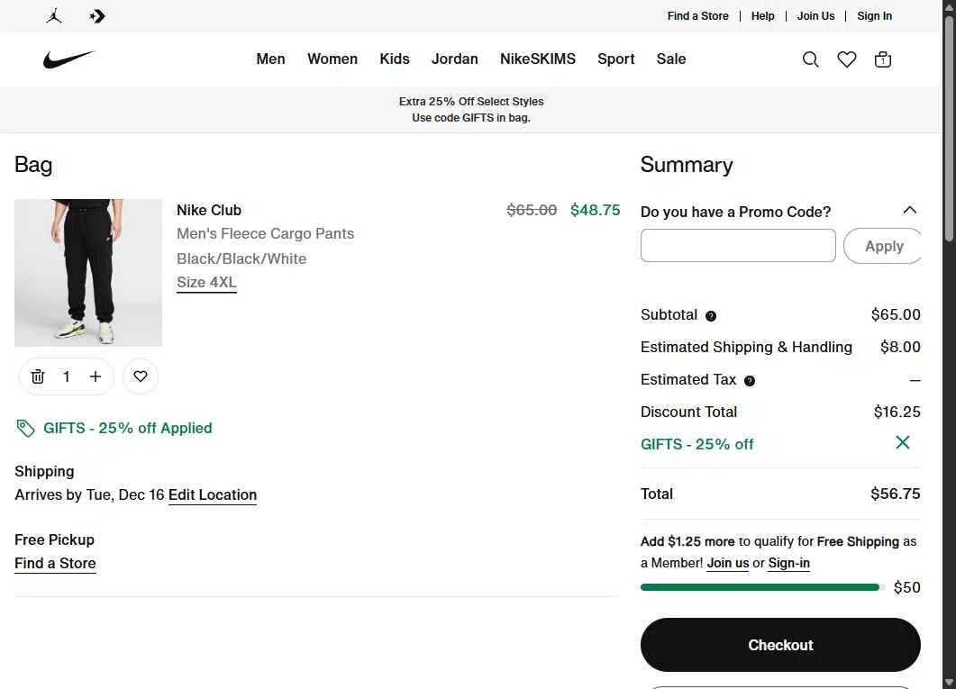Viewport: 956px width, 689px height.
Task: Collapse the Promo Code section chevron
Action: (910, 210)
